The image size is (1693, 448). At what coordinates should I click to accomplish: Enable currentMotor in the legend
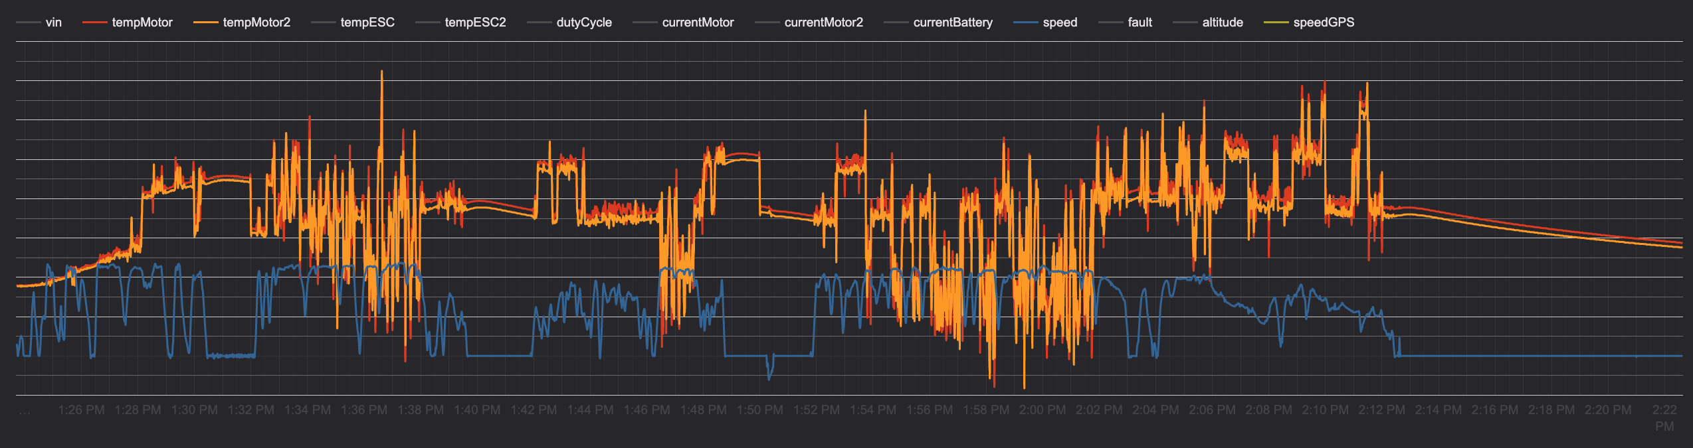point(697,23)
